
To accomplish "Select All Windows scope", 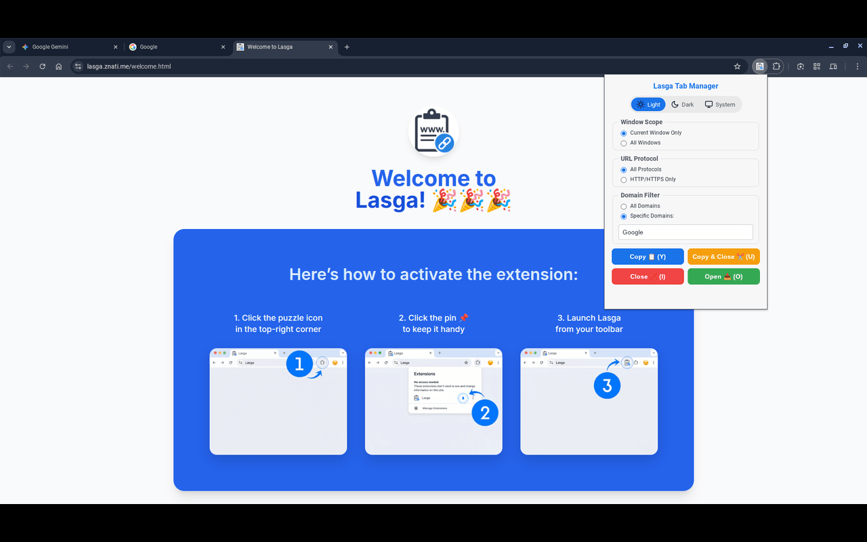I will pos(624,143).
